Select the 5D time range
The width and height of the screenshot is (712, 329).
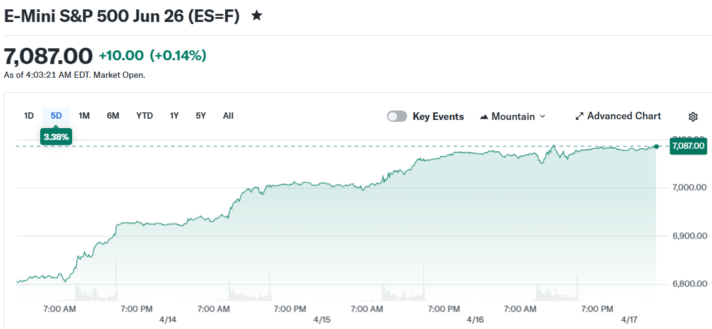56,116
